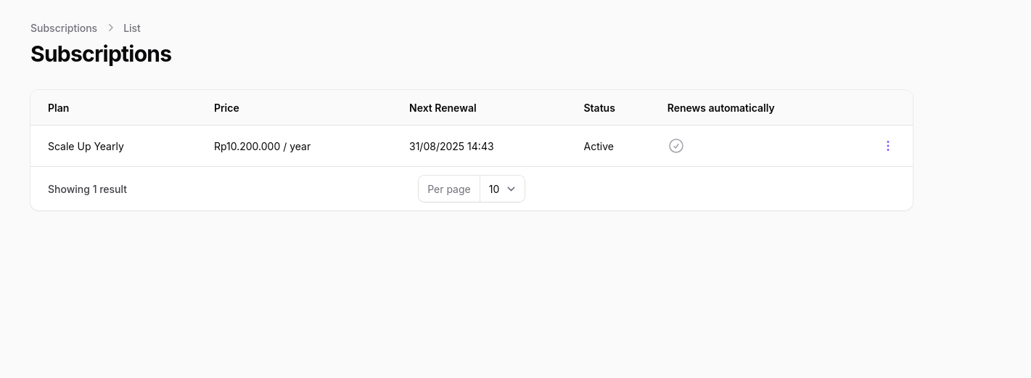
Task: Click the Showing 1 result text
Action: 87,189
